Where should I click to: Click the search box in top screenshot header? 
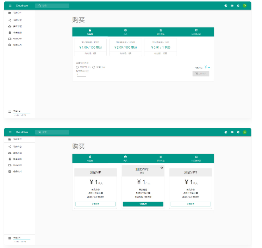tap(53, 6)
